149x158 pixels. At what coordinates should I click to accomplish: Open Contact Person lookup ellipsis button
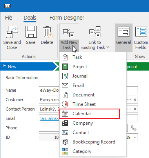129,109
